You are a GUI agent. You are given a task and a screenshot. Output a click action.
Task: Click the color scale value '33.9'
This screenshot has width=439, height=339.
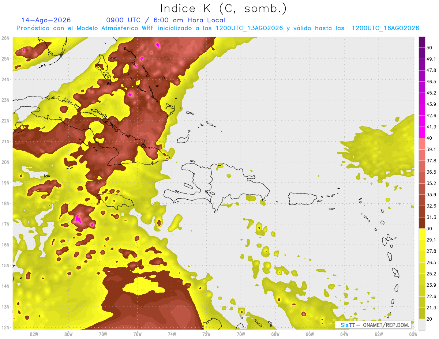pos(432,195)
